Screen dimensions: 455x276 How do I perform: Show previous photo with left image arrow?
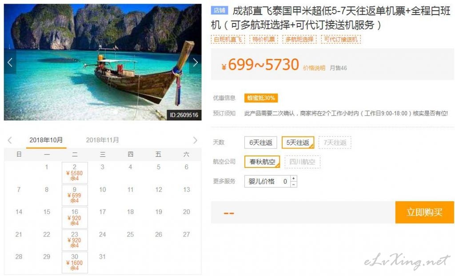pos(10,62)
